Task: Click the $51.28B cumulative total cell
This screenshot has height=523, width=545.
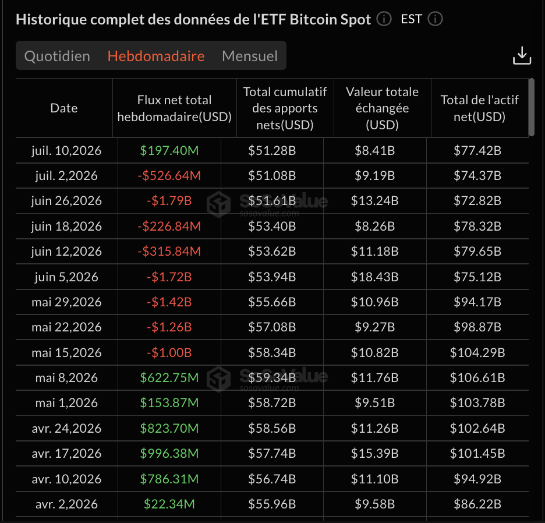Action: 272,151
